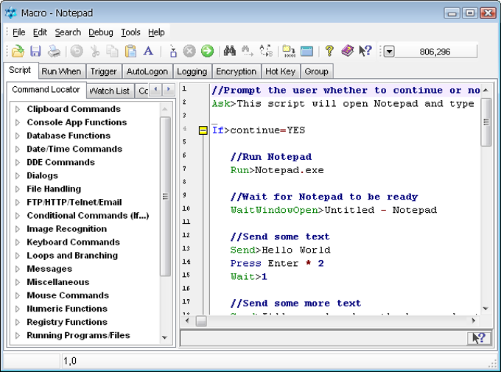Click the Find Next icon
The height and width of the screenshot is (372, 501).
248,51
